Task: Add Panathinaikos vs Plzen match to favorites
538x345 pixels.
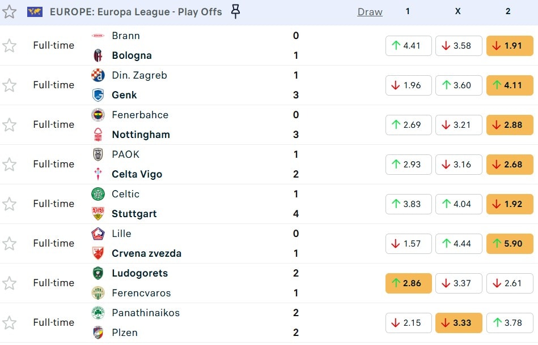Action: [x=10, y=323]
